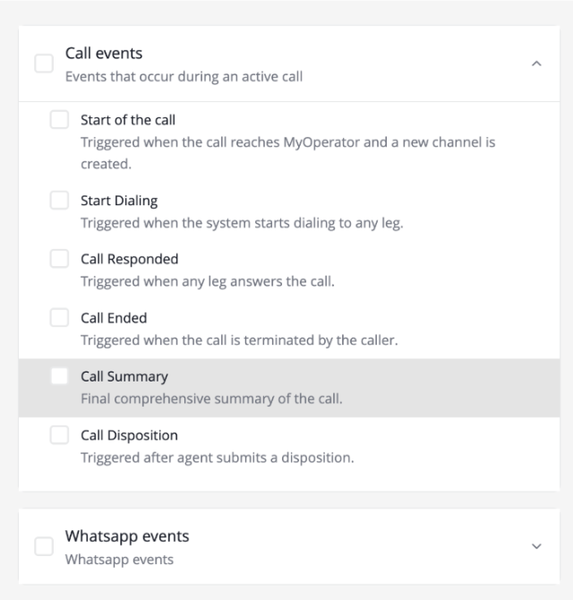Check the Call events master checkbox
This screenshot has width=573, height=600.
click(44, 64)
